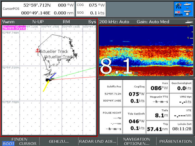Screen dimensions: 195x146
Task: Open RADAR UND AIS... options
Action: coord(97,141)
